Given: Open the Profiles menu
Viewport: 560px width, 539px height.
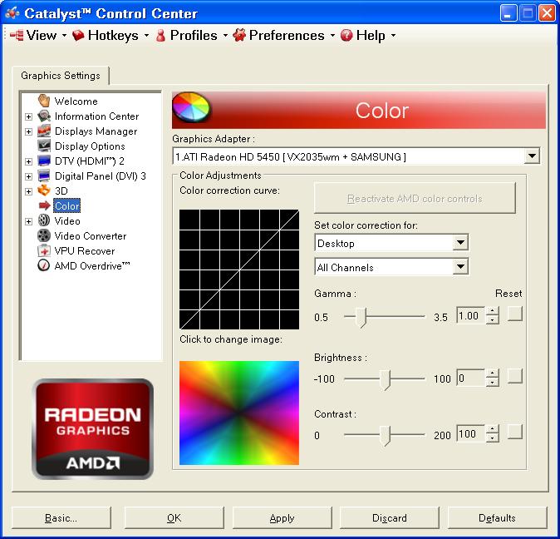Looking at the screenshot, I should coord(194,35).
